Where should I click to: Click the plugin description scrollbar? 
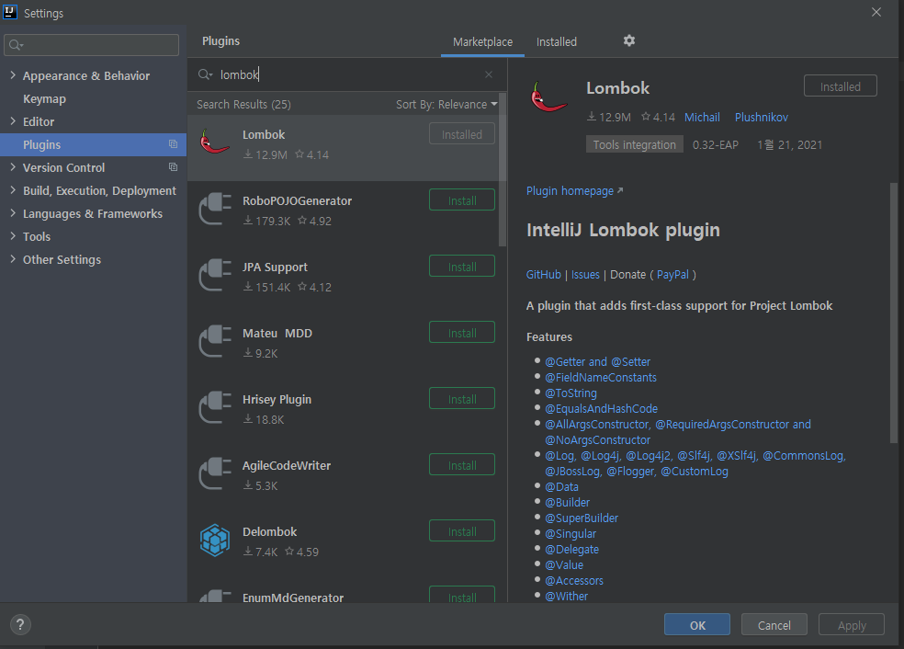(x=893, y=313)
